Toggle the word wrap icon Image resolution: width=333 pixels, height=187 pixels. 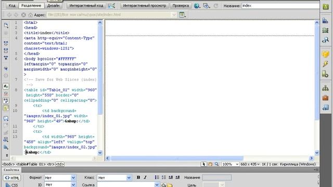point(6,100)
